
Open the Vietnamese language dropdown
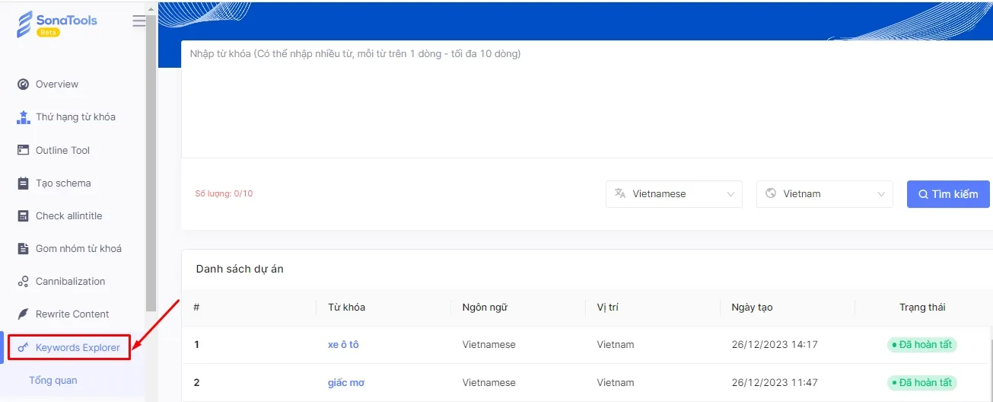point(674,194)
